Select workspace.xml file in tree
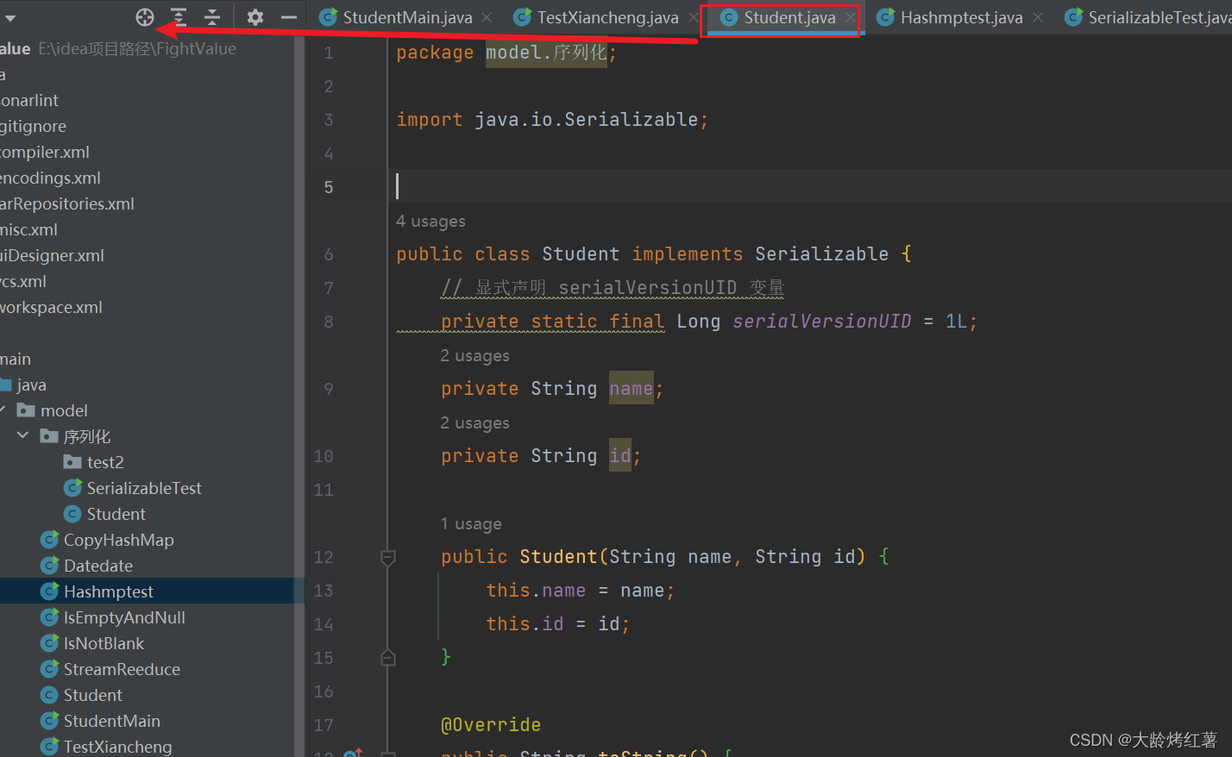This screenshot has width=1232, height=757. click(x=51, y=307)
